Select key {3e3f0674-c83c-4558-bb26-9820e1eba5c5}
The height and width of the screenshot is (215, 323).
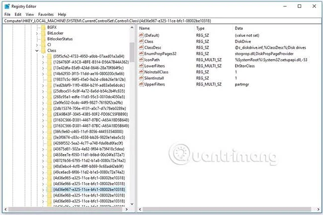click(x=89, y=138)
